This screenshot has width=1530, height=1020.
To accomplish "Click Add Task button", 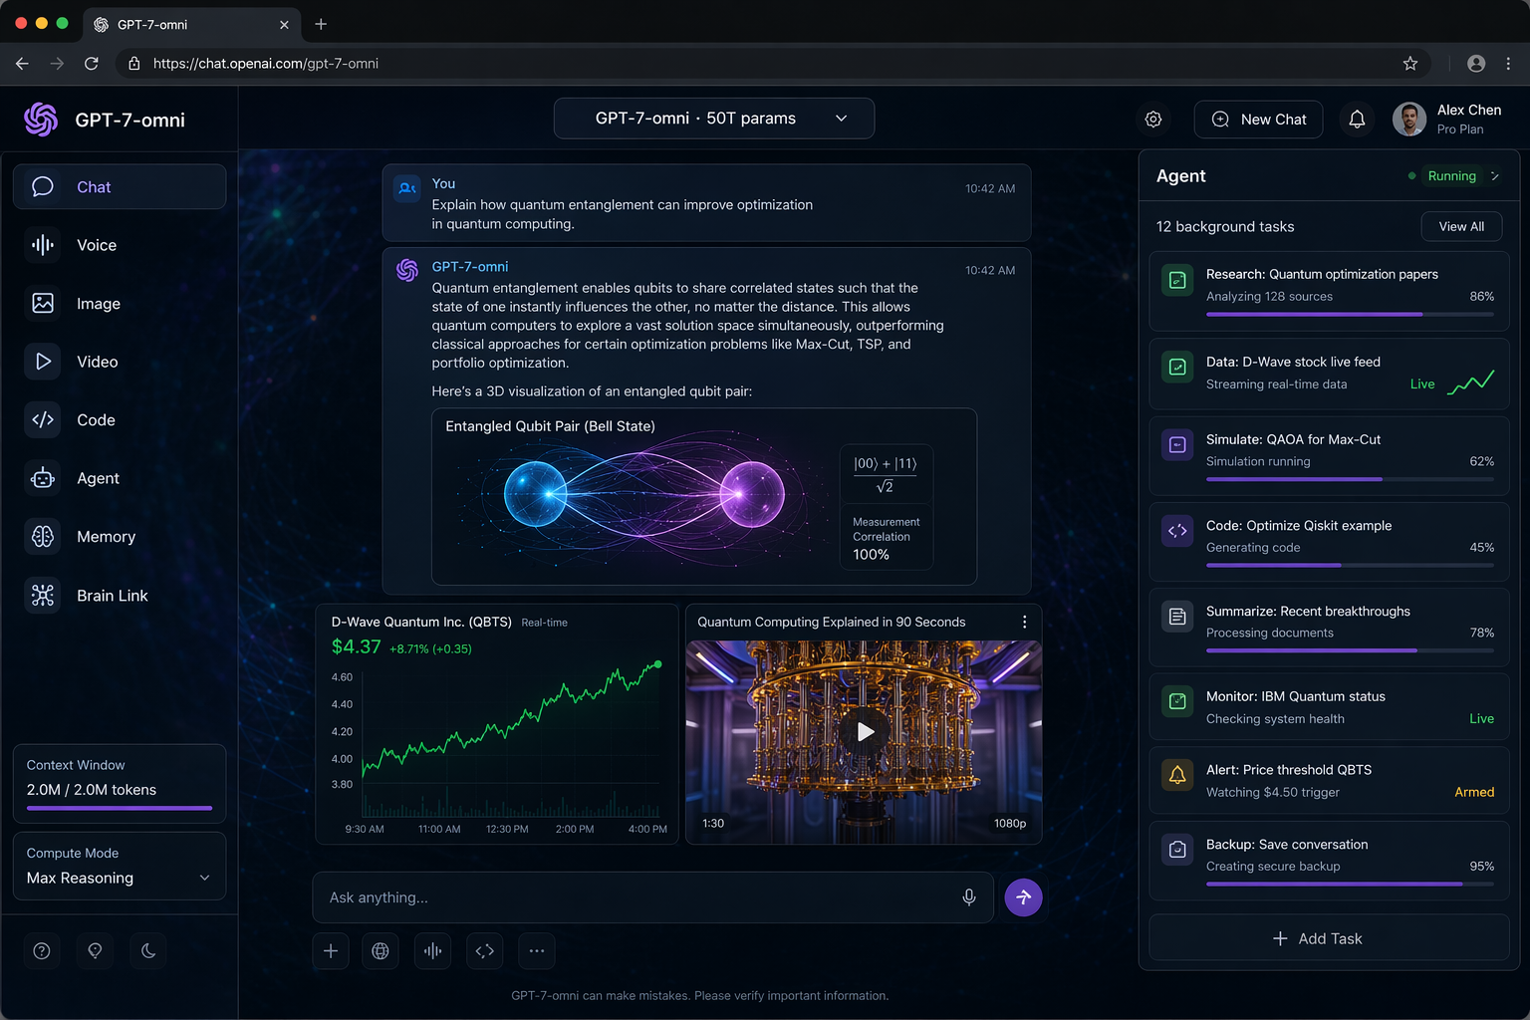I will click(x=1329, y=938).
